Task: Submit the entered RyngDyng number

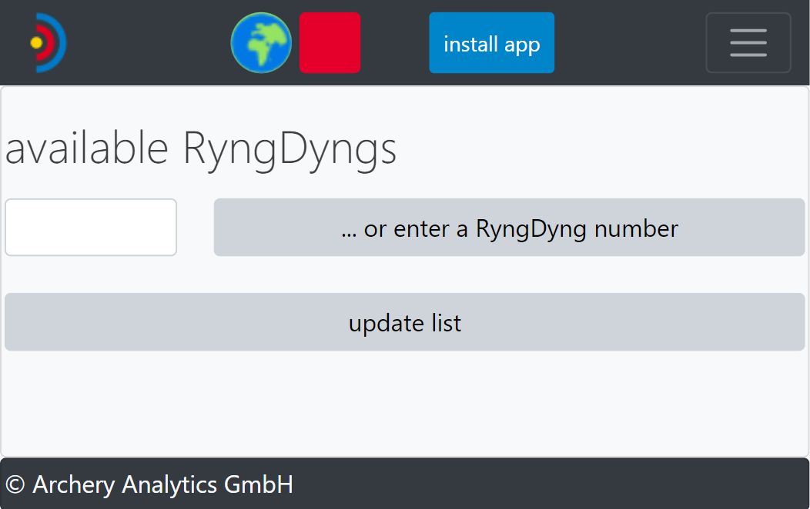Action: pos(509,228)
